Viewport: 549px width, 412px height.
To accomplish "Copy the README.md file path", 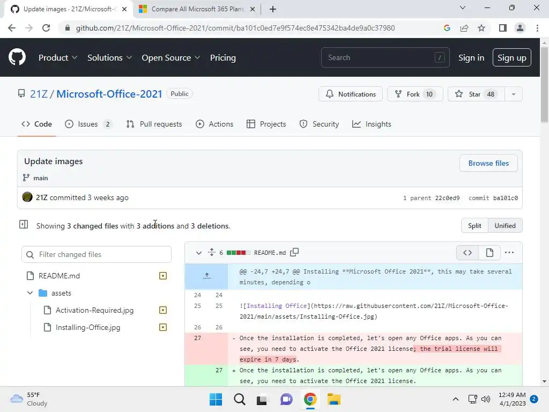I will tap(294, 252).
